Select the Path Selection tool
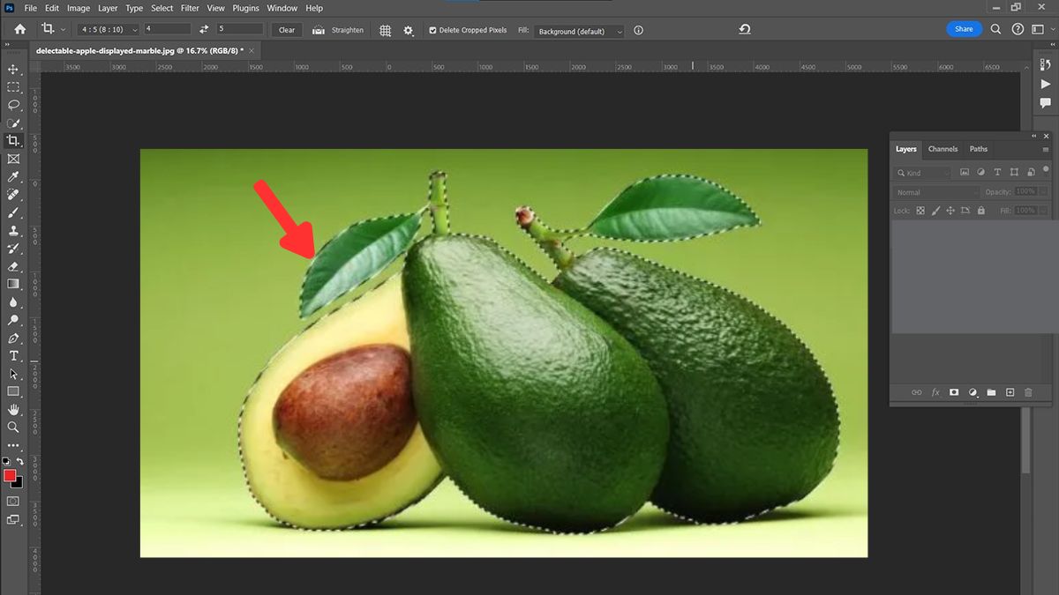Viewport: 1059px width, 595px height. (13, 374)
